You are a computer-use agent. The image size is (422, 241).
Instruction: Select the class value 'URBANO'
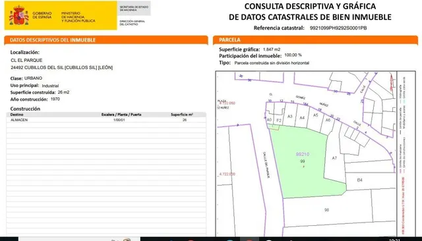tap(33, 78)
